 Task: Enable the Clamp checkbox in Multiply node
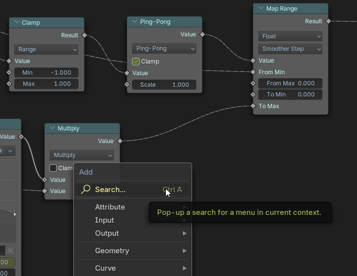[53, 168]
